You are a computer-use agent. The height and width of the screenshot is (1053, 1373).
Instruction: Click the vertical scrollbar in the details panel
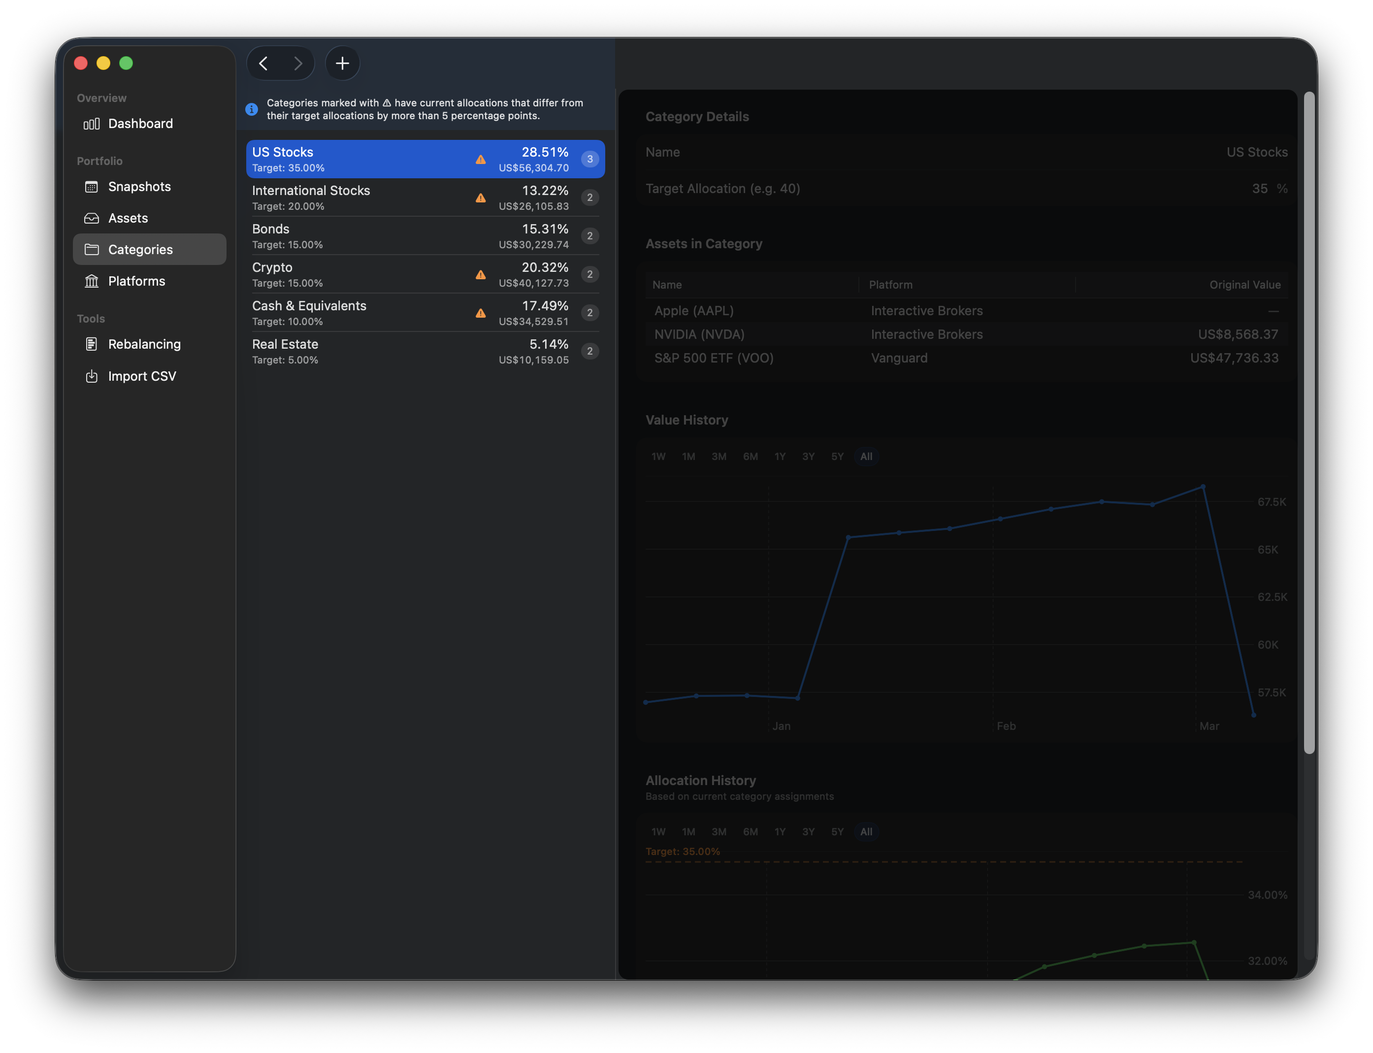[x=1308, y=423]
